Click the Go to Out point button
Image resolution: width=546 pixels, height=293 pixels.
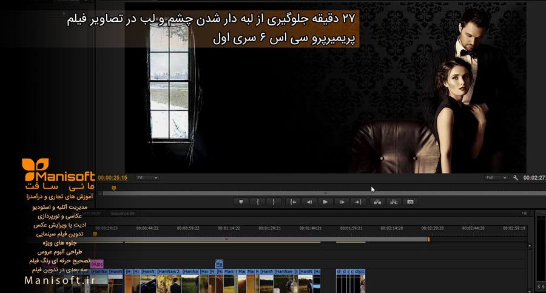(x=358, y=202)
